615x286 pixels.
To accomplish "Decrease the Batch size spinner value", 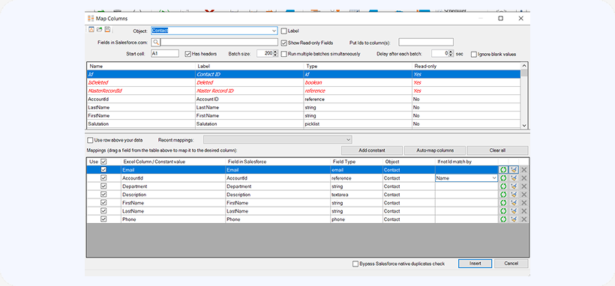I will click(275, 55).
